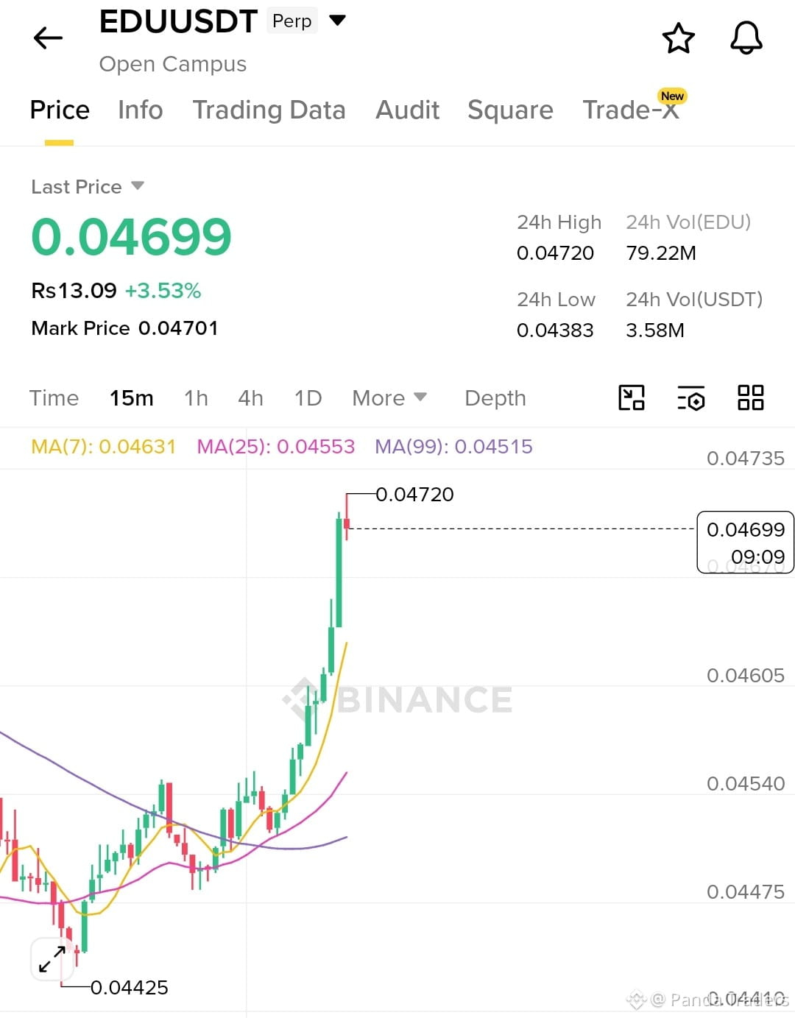Viewport: 795px width, 1018px height.
Task: Tap the 0.04605 price axis label
Action: click(x=746, y=675)
